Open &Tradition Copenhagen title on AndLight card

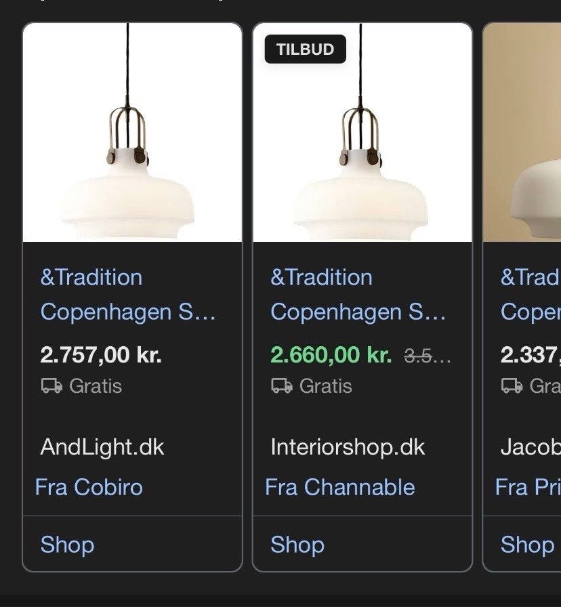[128, 295]
